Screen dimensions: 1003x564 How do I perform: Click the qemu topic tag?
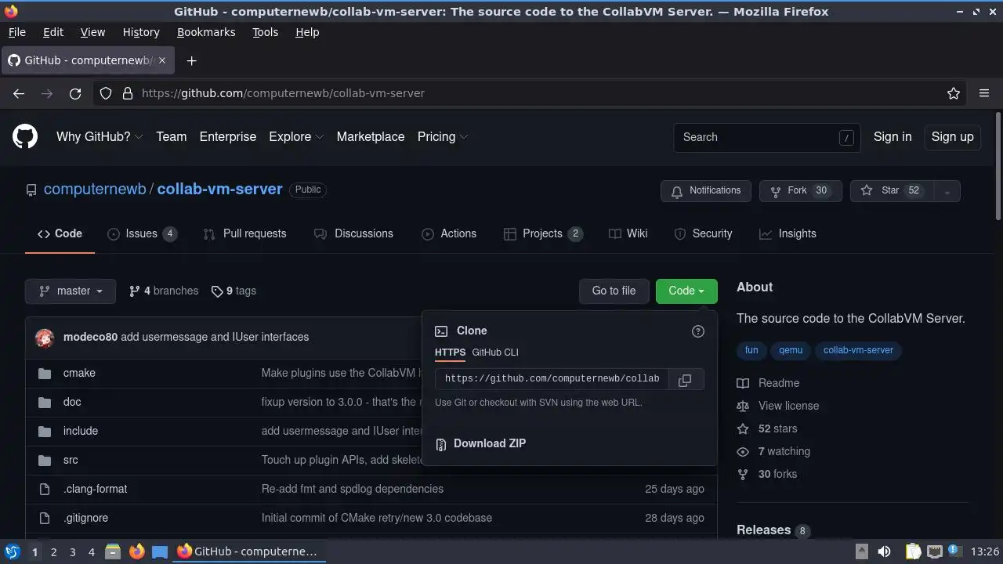click(791, 351)
